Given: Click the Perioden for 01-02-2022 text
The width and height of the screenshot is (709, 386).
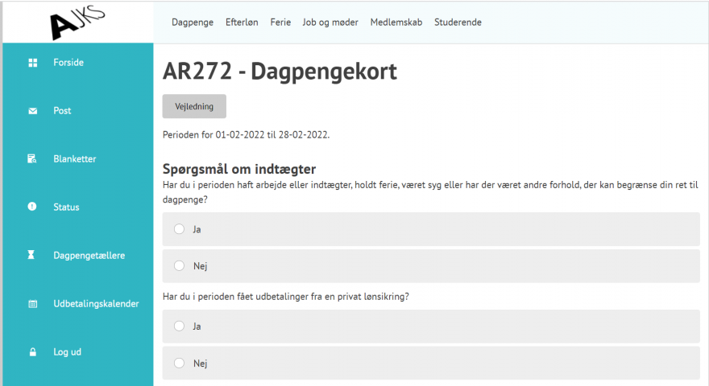Looking at the screenshot, I should pos(246,134).
